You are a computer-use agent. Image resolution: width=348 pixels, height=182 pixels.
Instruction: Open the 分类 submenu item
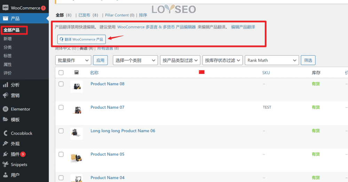[8, 47]
